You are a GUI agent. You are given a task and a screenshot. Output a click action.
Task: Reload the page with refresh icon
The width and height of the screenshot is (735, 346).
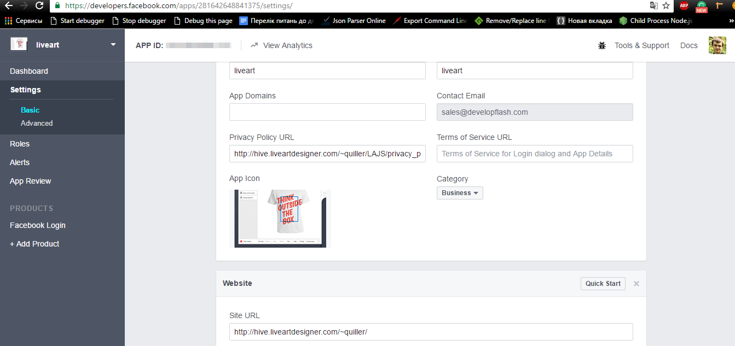39,5
